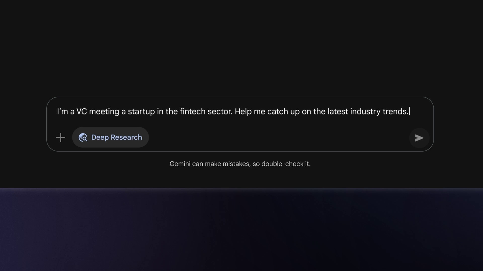Expand upload options with the plus control
This screenshot has height=271, width=483.
coord(60,138)
